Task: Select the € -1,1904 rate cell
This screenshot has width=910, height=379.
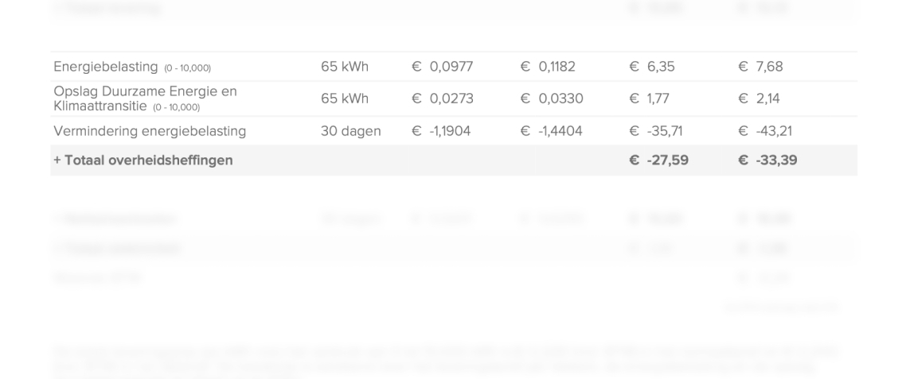Action: [441, 131]
